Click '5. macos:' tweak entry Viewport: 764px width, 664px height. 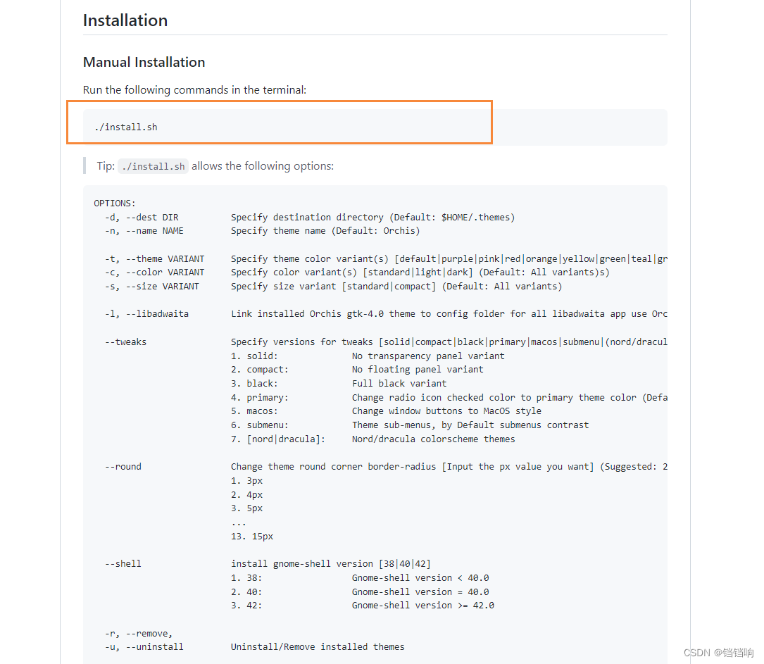point(254,411)
